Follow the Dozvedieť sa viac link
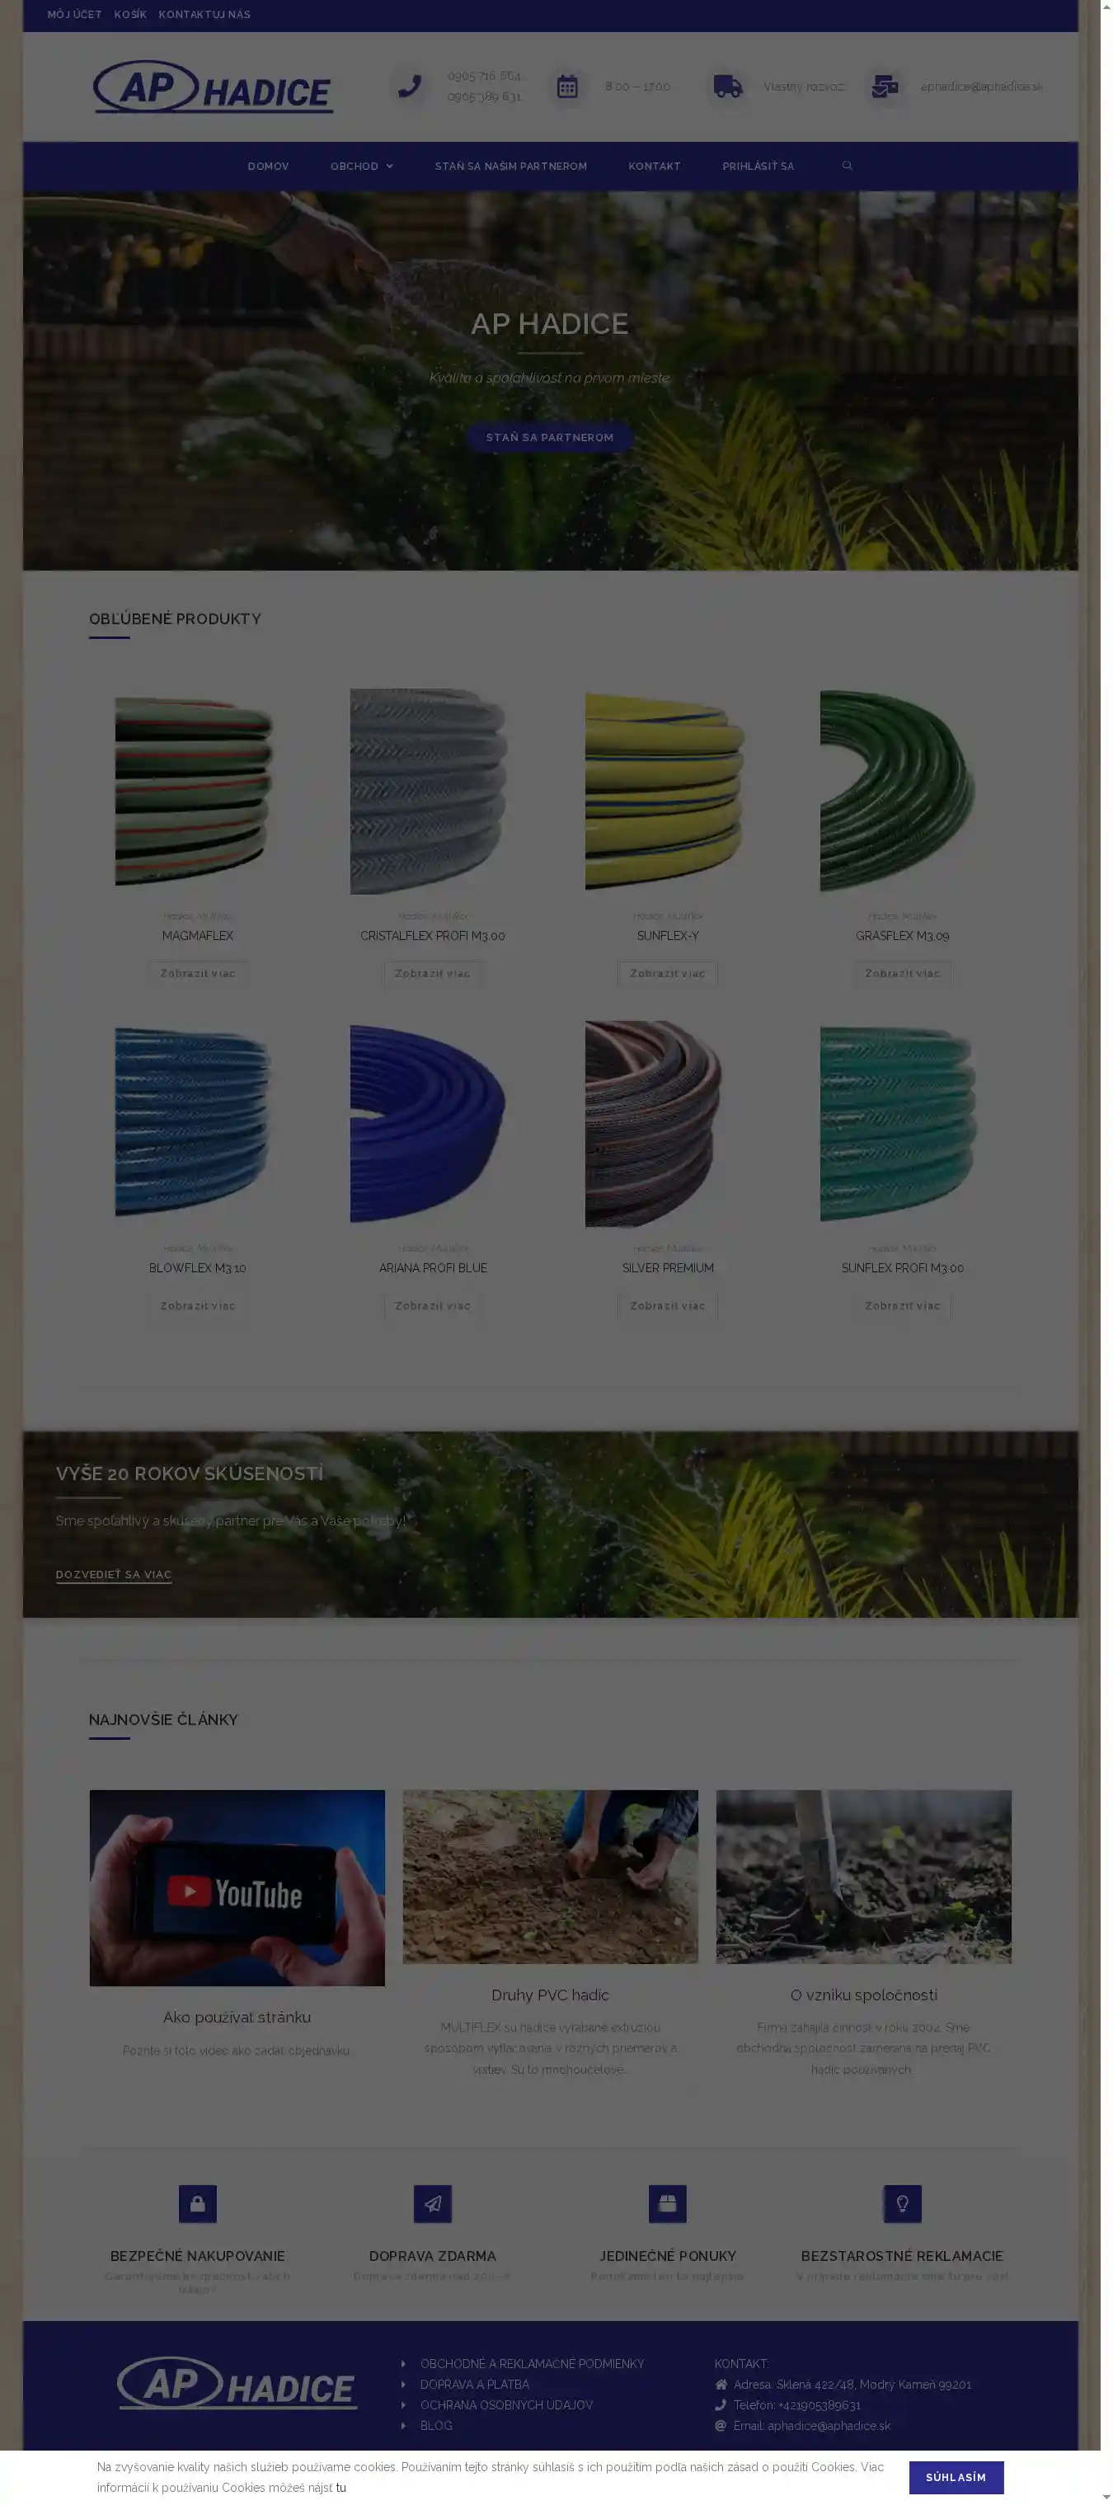The image size is (1113, 2505). click(x=114, y=1574)
